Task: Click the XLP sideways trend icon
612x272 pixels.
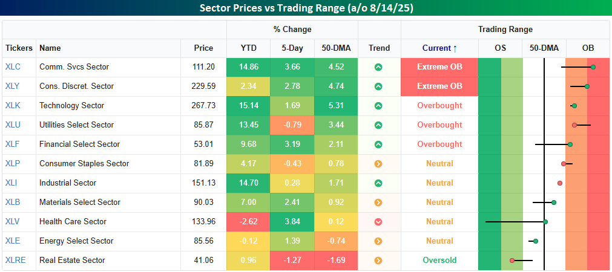Action: click(378, 164)
